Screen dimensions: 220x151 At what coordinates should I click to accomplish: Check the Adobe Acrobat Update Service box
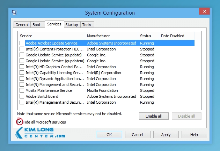pos(22,43)
